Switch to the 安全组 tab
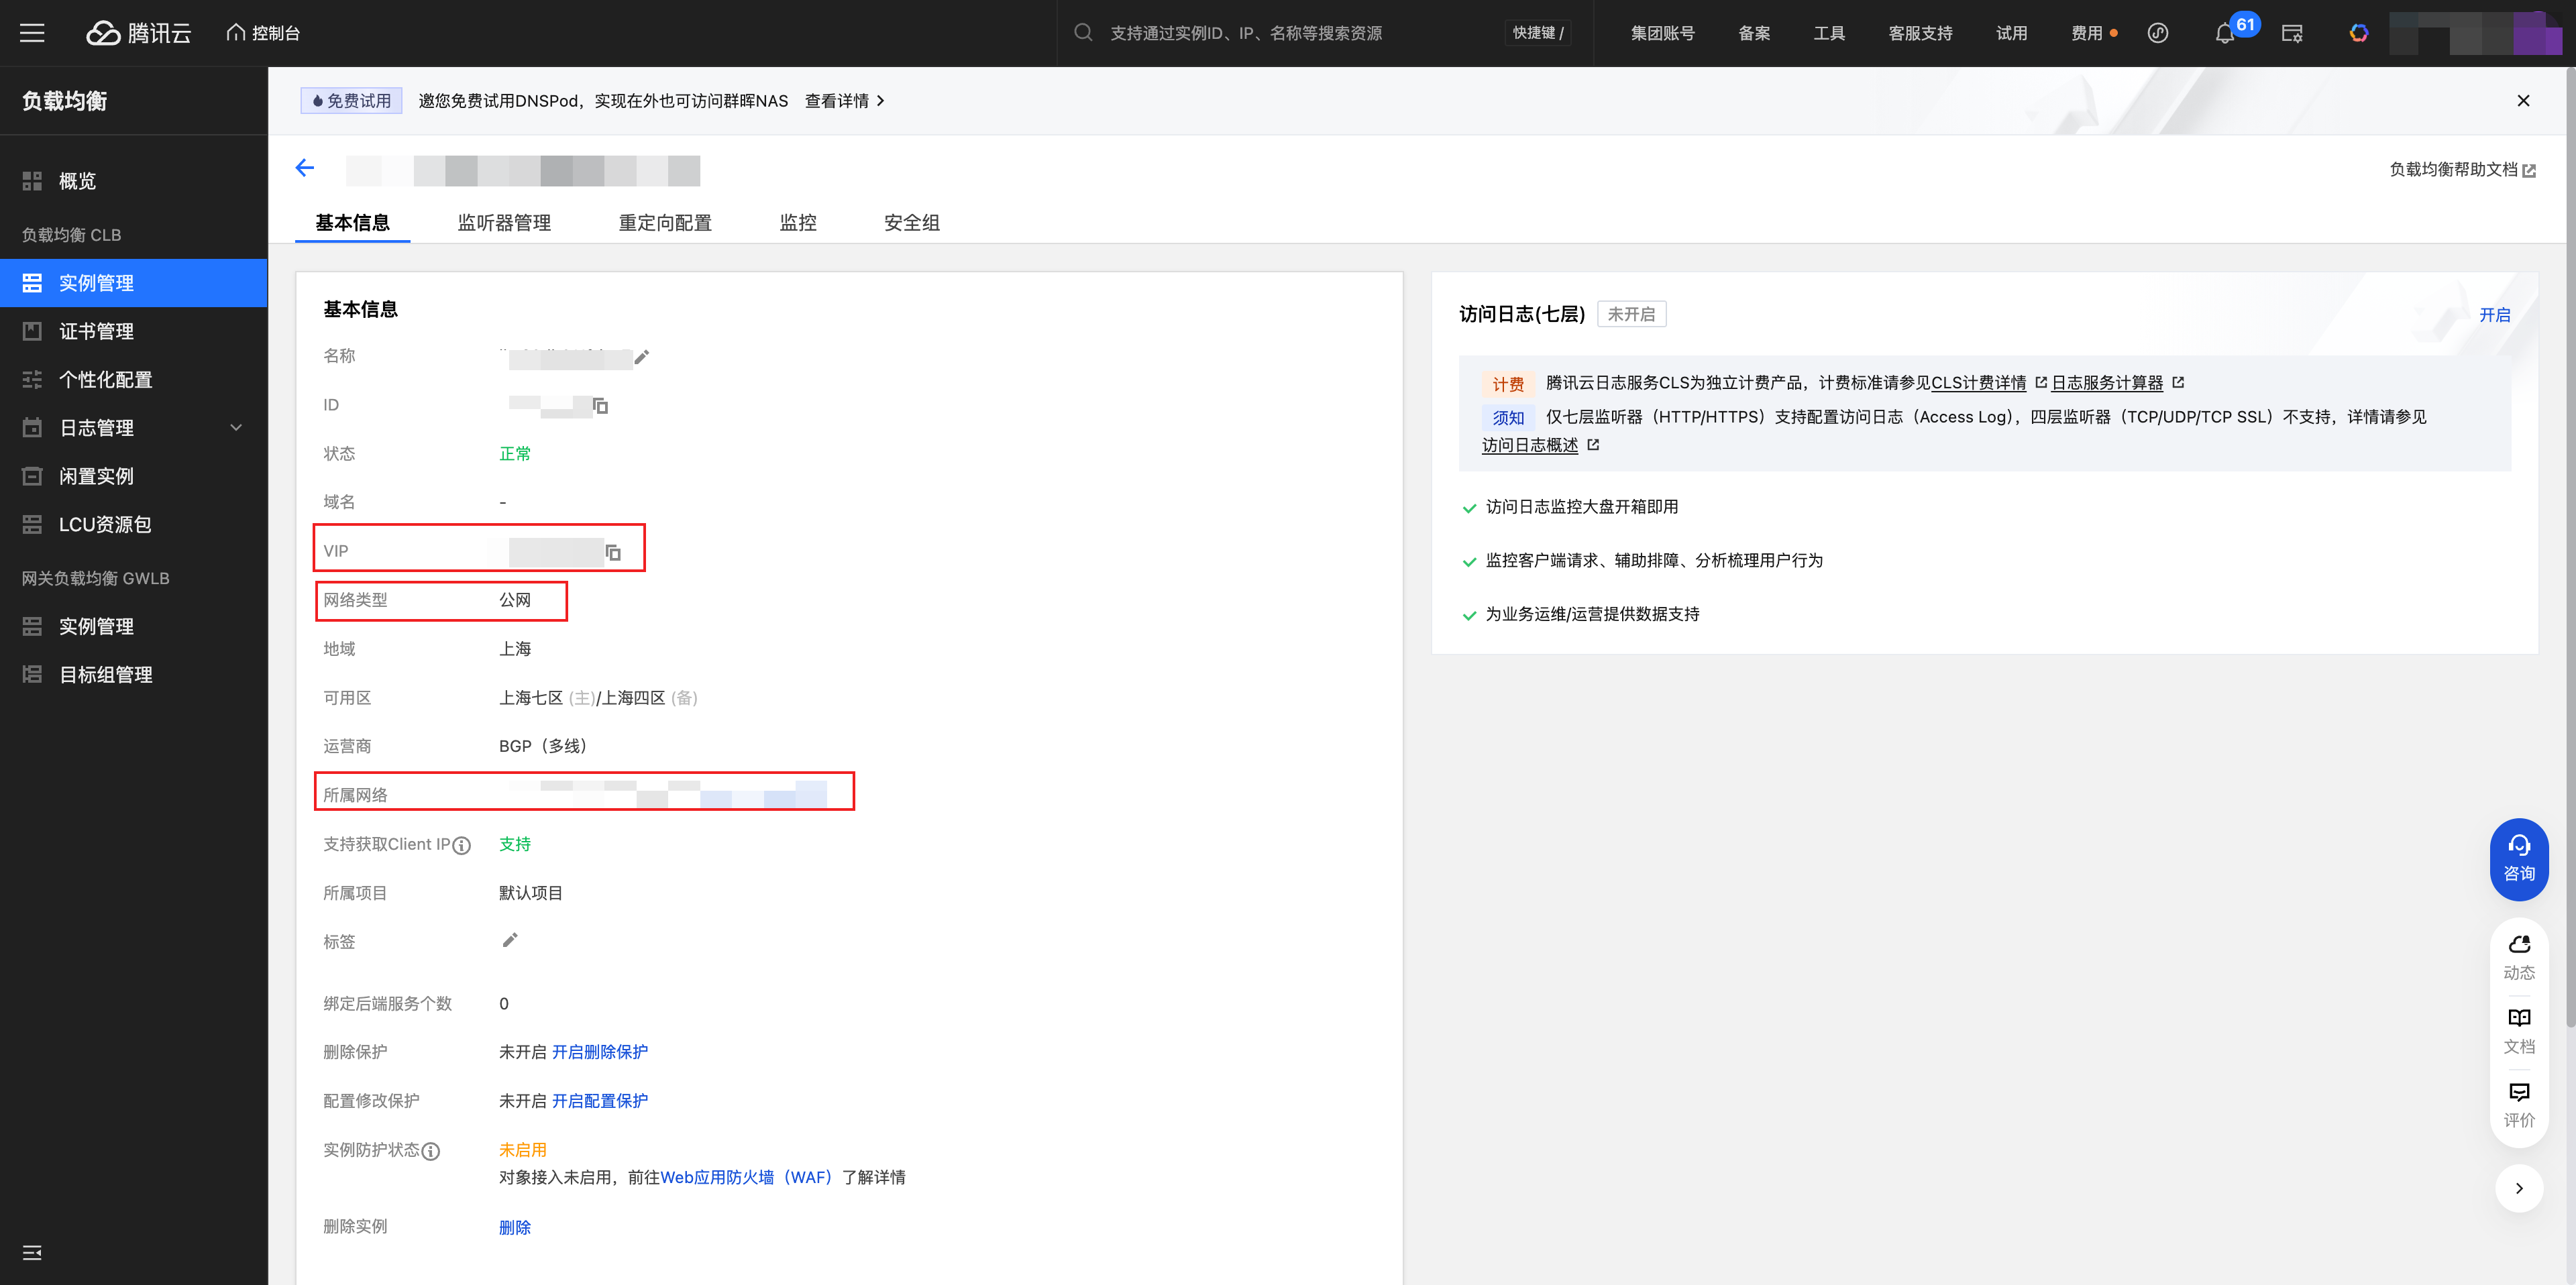2576x1285 pixels. click(911, 223)
